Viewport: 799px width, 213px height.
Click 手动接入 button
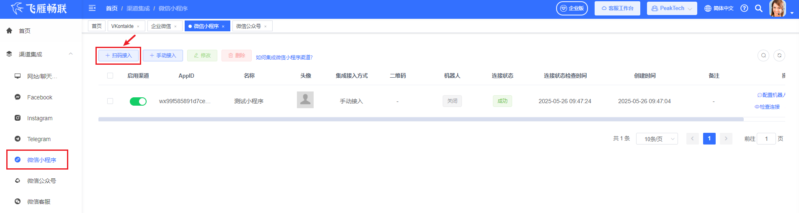pos(163,55)
